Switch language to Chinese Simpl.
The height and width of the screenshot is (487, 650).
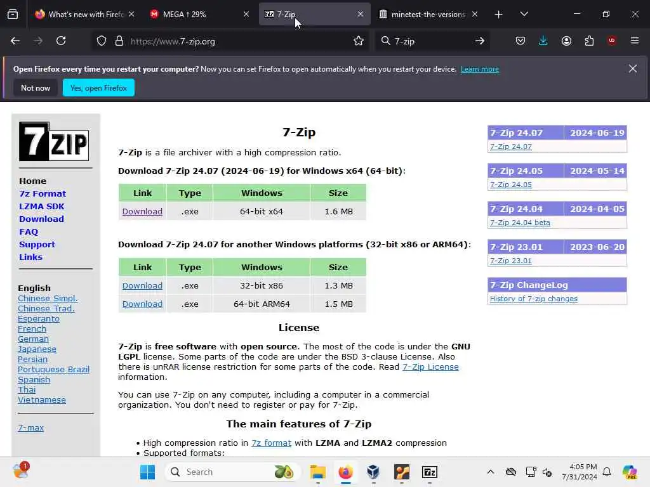(x=48, y=298)
